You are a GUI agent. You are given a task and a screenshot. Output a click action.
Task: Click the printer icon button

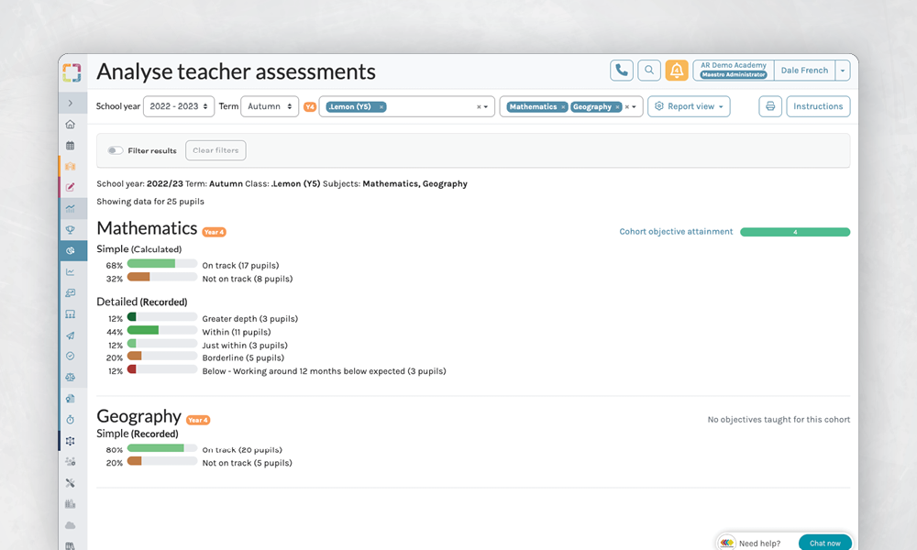(x=770, y=106)
